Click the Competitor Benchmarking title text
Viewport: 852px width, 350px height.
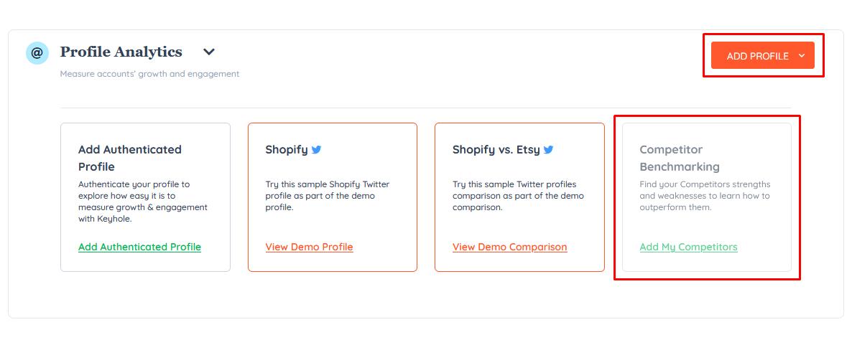tap(679, 158)
